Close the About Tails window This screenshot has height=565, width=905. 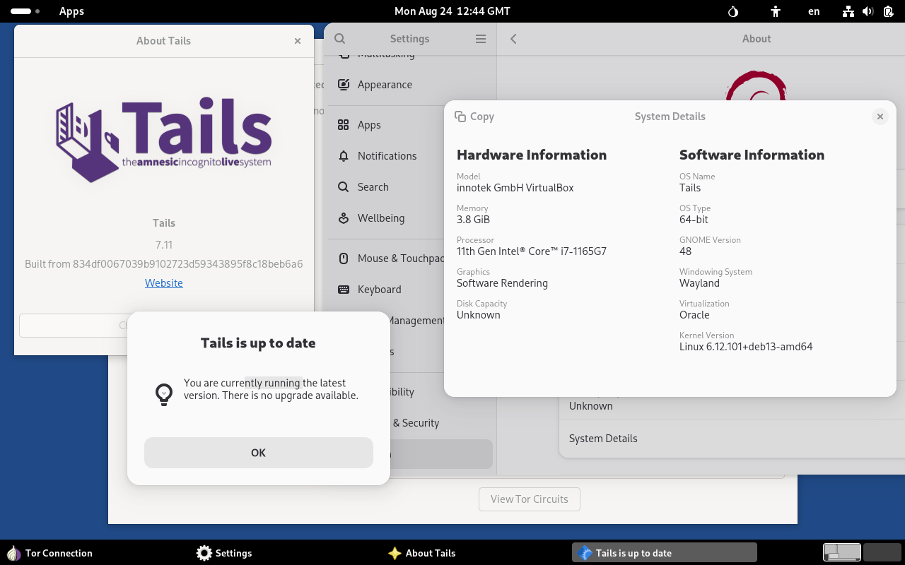tap(298, 41)
